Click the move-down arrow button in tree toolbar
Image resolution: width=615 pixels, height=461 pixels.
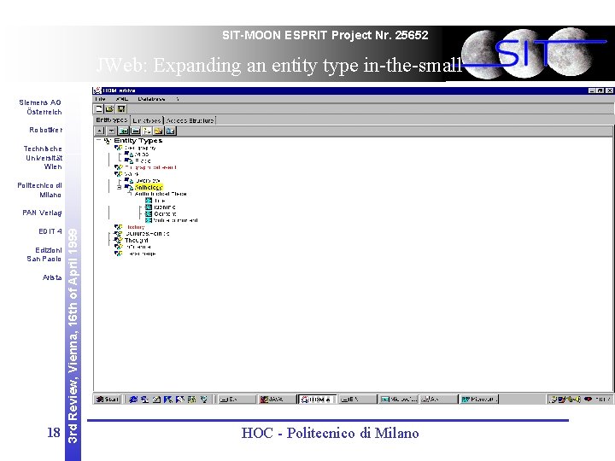pyautogui.click(x=112, y=131)
